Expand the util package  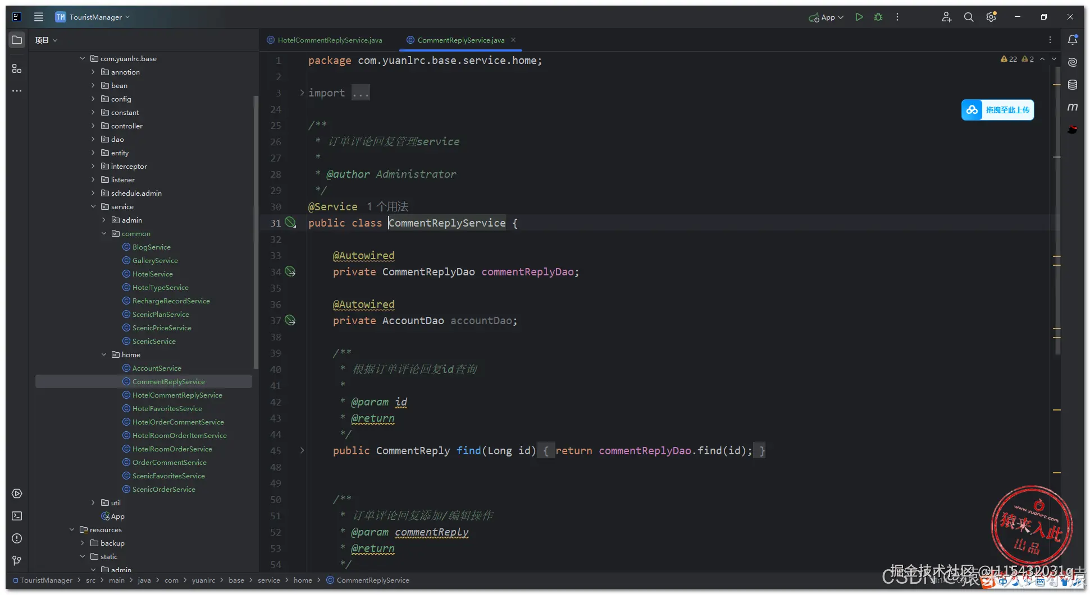[x=93, y=502]
